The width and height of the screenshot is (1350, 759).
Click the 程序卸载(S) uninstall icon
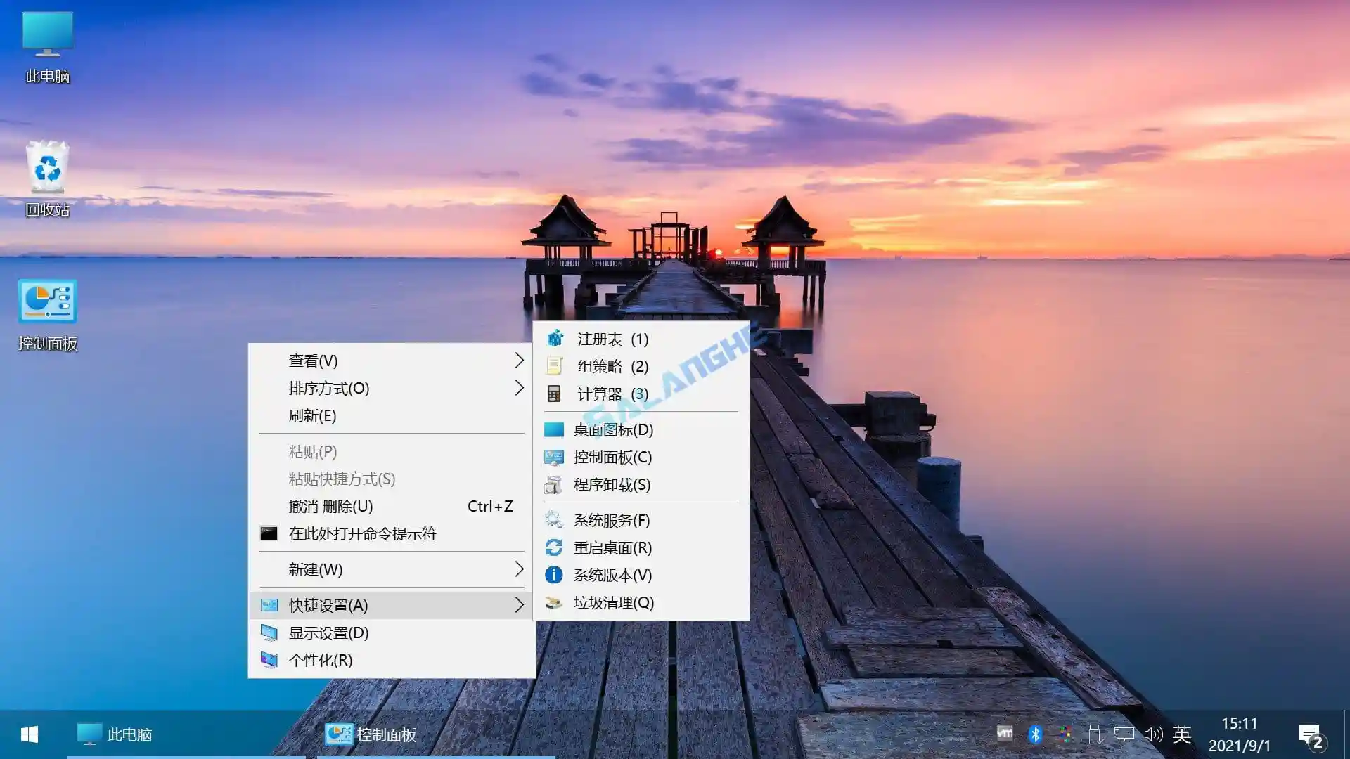(x=554, y=485)
